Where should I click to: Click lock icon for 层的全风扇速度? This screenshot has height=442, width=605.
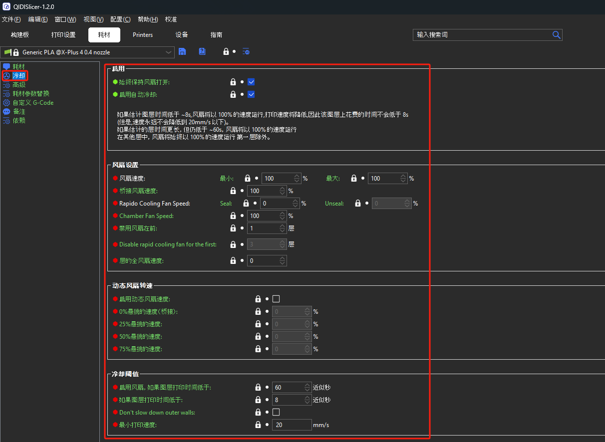(233, 260)
